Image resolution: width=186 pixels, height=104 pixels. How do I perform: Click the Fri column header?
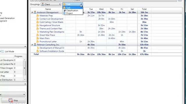pos(122,9)
